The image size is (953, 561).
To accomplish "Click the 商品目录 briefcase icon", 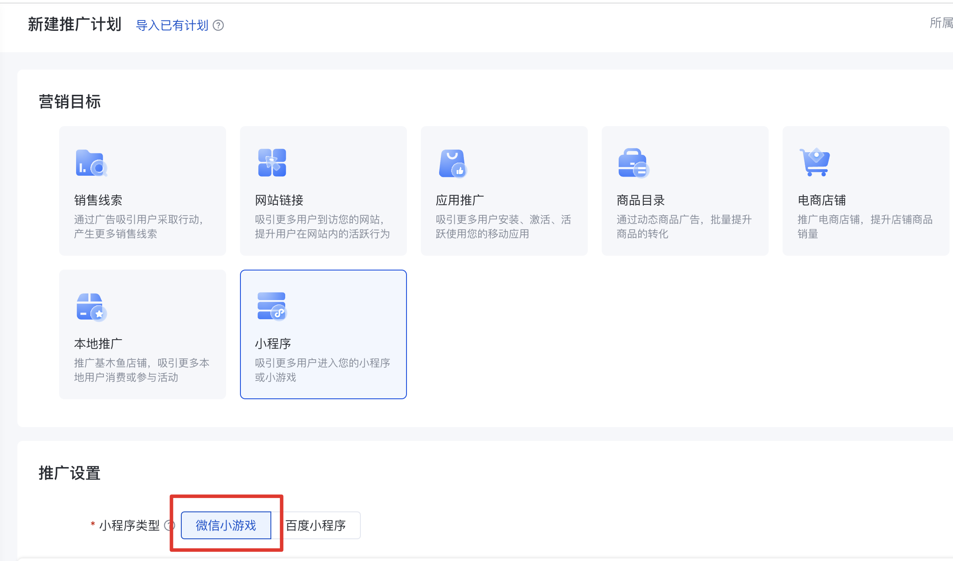I will 633,164.
